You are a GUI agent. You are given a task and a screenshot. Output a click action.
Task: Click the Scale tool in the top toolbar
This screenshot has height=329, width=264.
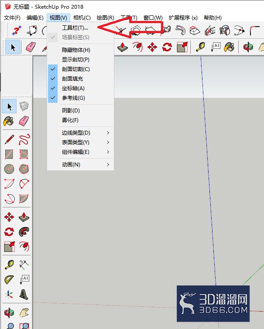(x=182, y=47)
